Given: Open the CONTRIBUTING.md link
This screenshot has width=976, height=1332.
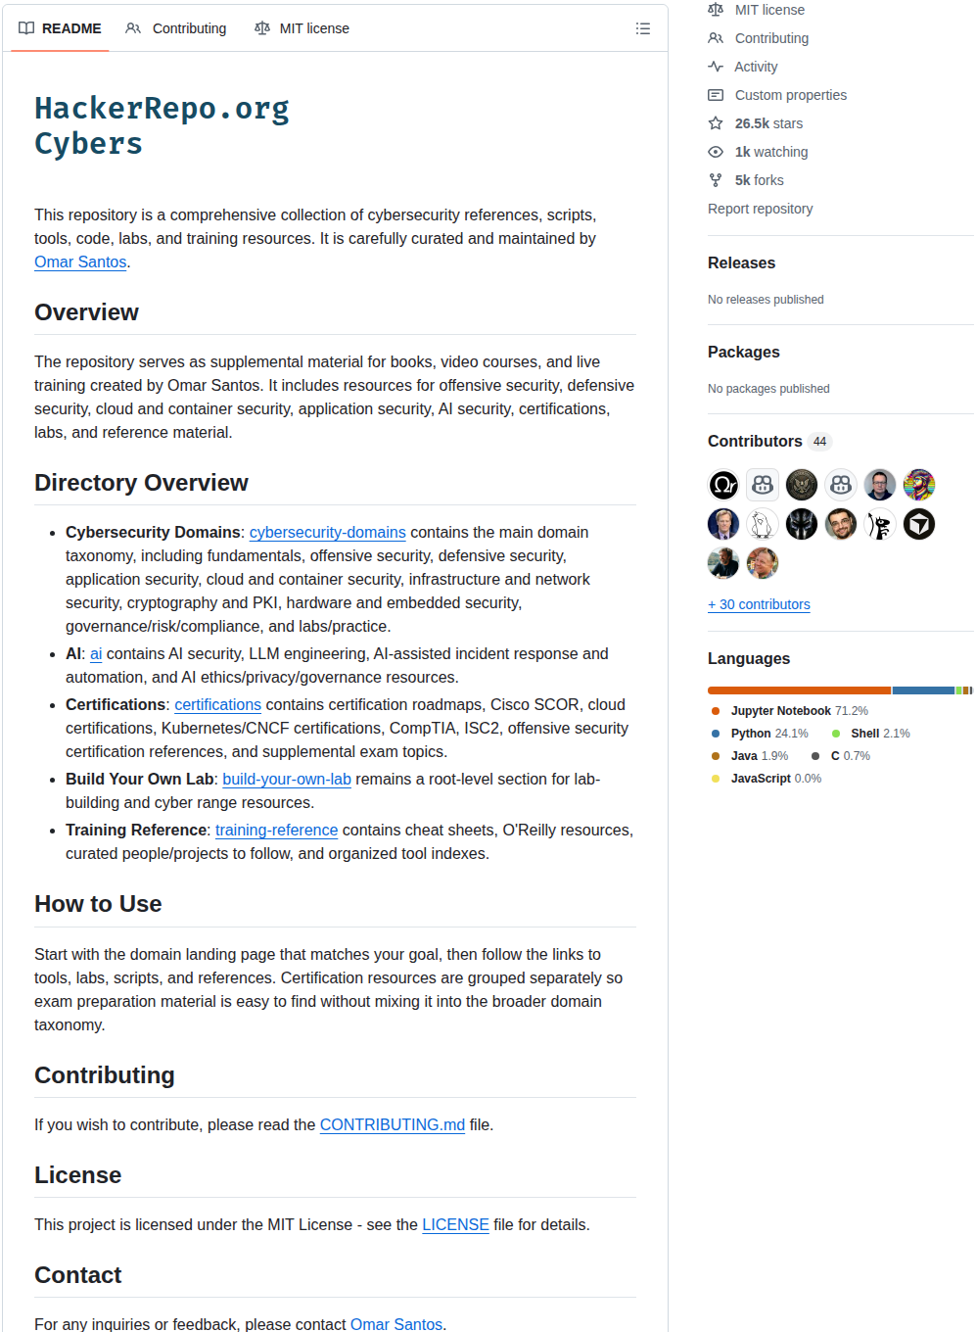Looking at the screenshot, I should 393,1124.
